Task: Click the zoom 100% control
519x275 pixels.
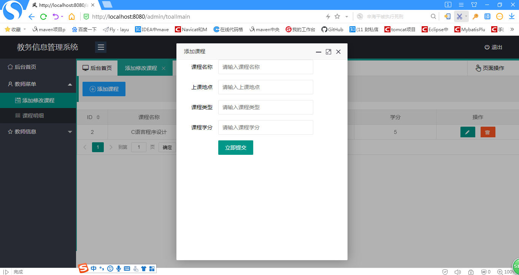Action: click(x=505, y=272)
